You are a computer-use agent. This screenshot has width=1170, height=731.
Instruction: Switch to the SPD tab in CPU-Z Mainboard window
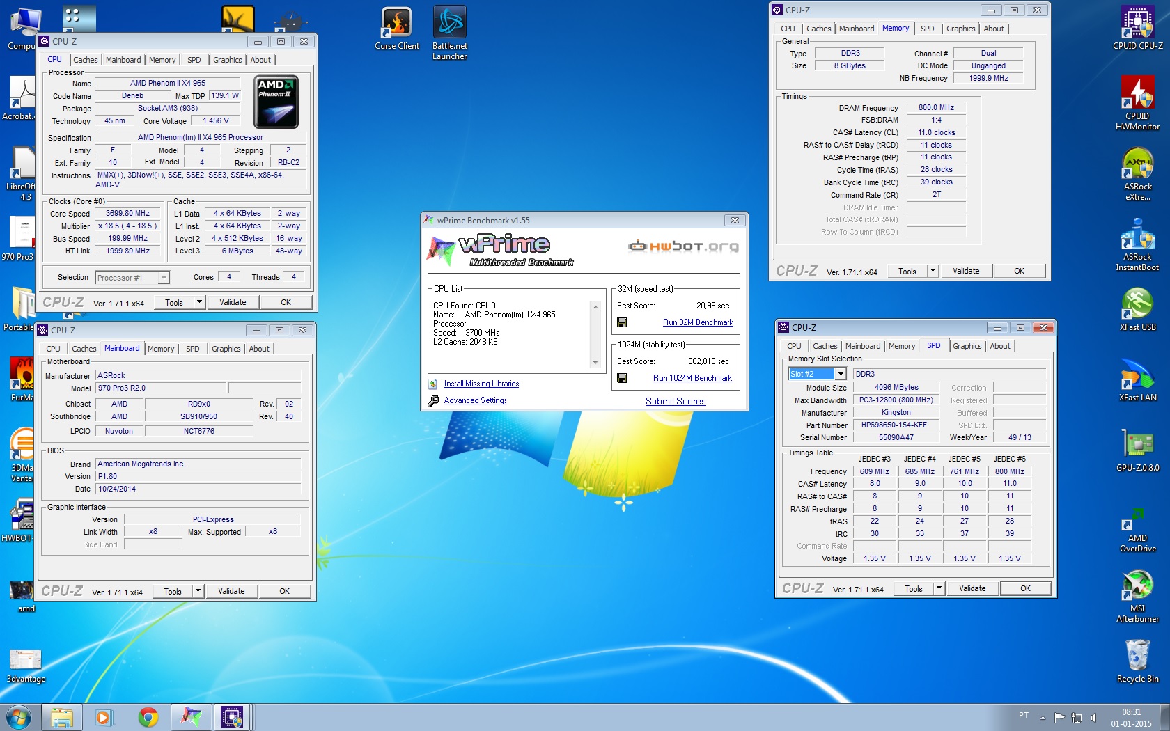pos(193,349)
